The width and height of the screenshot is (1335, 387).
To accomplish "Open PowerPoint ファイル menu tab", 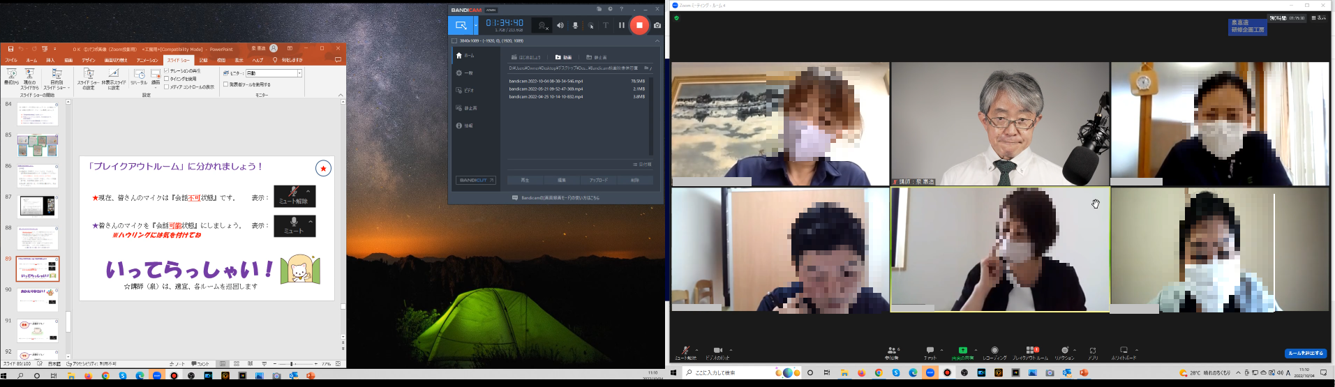I will click(11, 60).
